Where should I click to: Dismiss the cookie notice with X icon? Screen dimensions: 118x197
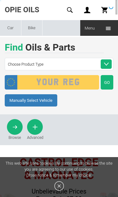point(59,186)
